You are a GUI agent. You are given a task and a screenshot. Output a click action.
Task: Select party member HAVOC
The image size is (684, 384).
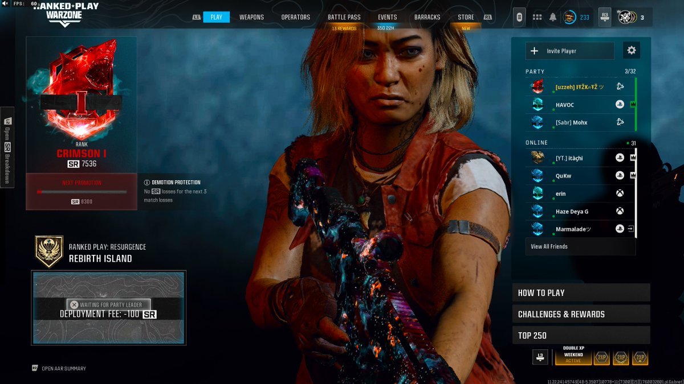(x=579, y=105)
